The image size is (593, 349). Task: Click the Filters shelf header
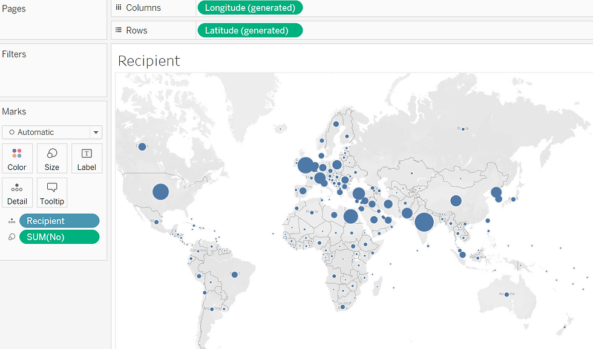pos(14,54)
